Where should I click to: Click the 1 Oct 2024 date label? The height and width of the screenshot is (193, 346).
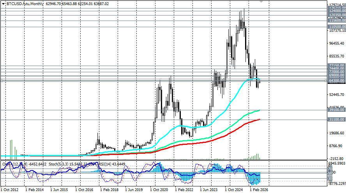coord(234,190)
